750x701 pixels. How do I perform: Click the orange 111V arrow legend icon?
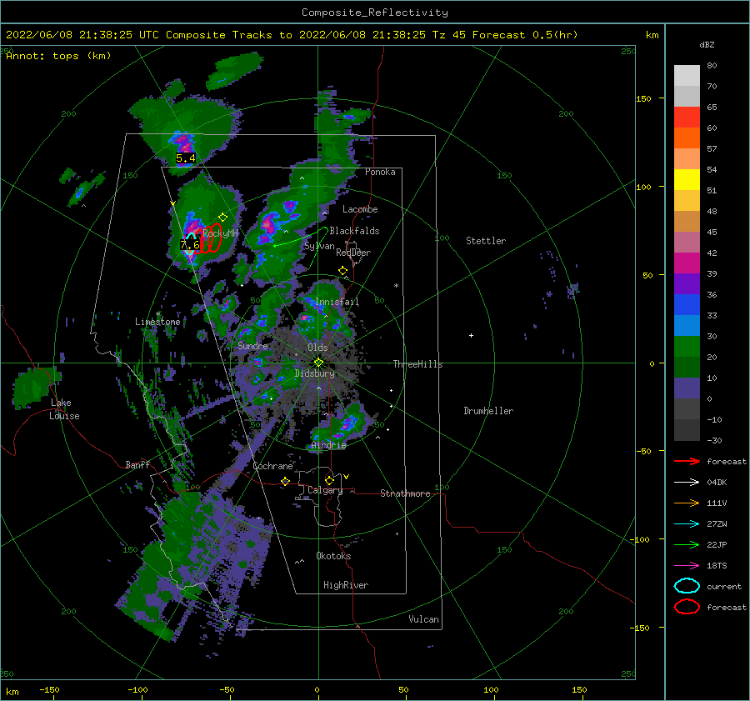687,503
